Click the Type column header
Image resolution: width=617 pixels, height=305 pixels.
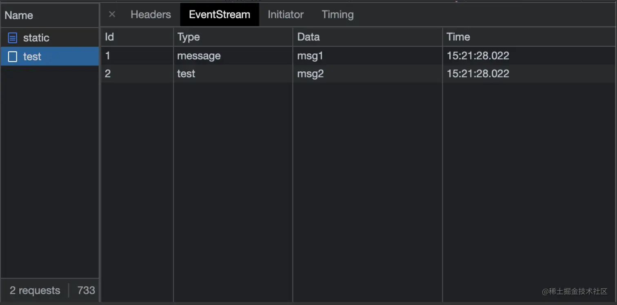point(189,37)
